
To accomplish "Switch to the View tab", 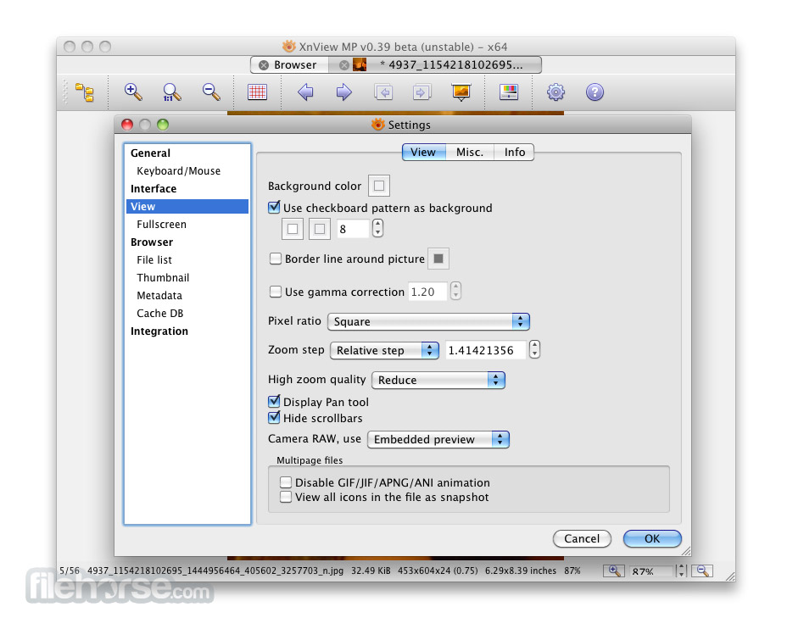I will tap(423, 153).
